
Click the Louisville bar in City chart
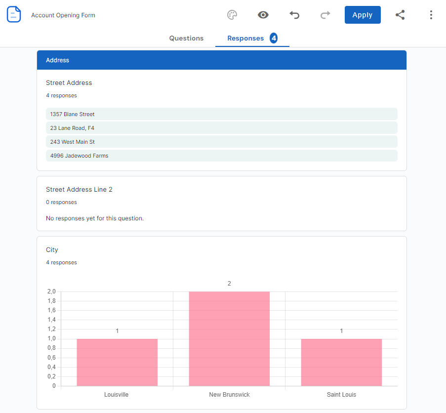coord(117,362)
